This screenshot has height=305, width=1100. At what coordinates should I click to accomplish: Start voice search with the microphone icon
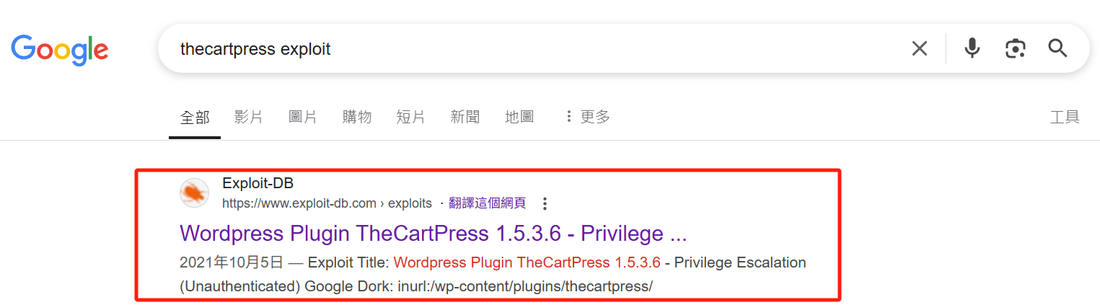coord(972,48)
